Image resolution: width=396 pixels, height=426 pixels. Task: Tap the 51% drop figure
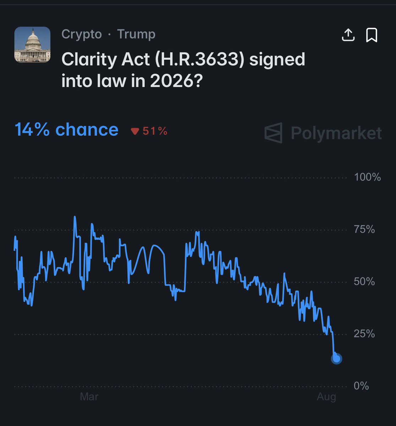tap(155, 131)
